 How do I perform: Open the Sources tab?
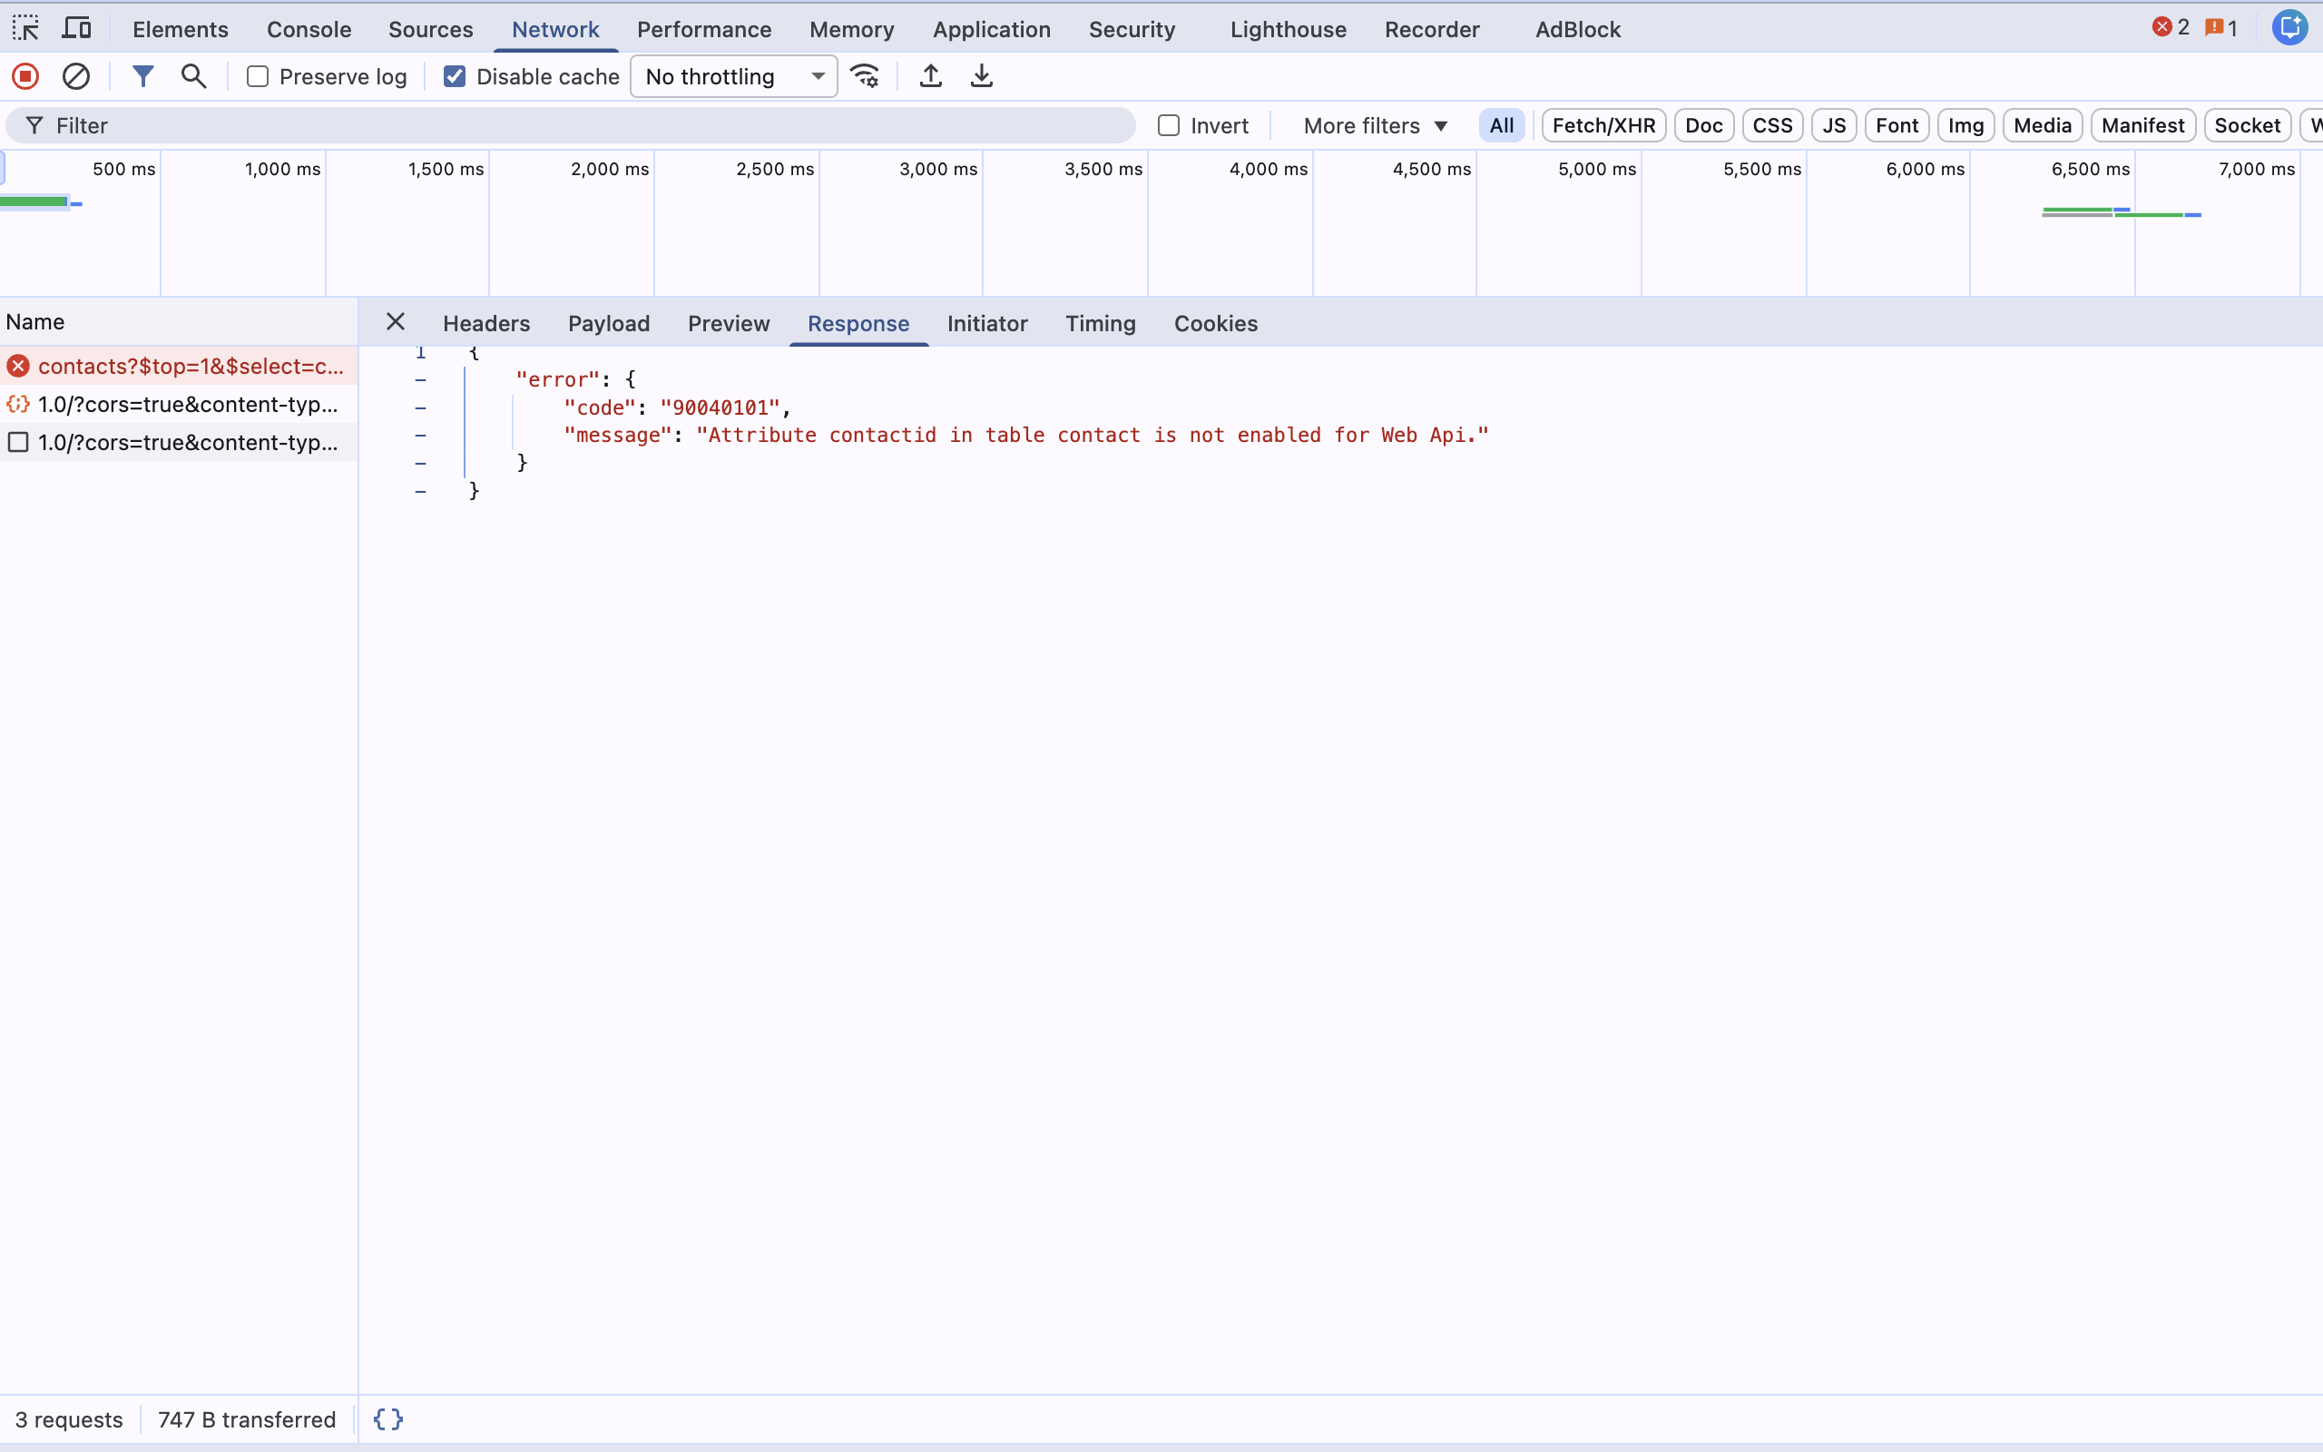pyautogui.click(x=431, y=30)
